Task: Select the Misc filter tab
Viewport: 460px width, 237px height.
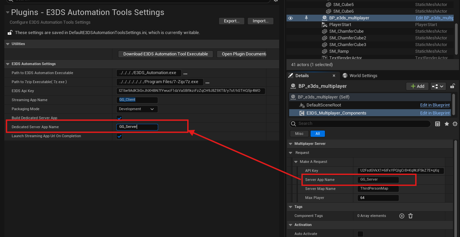Action: (299, 134)
